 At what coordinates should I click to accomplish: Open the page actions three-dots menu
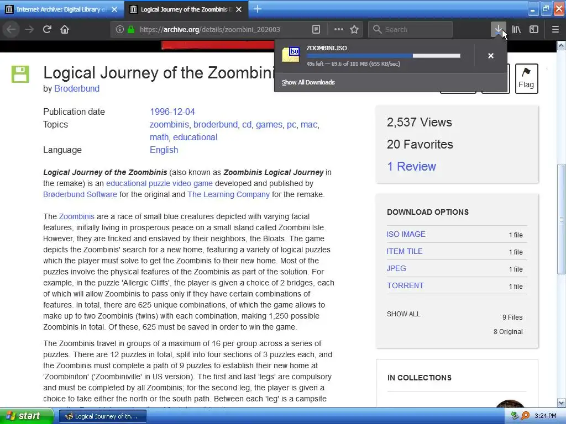pos(339,30)
